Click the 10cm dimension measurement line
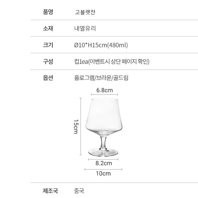 click(x=103, y=169)
